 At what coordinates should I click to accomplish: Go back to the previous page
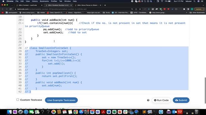pos(3,9)
